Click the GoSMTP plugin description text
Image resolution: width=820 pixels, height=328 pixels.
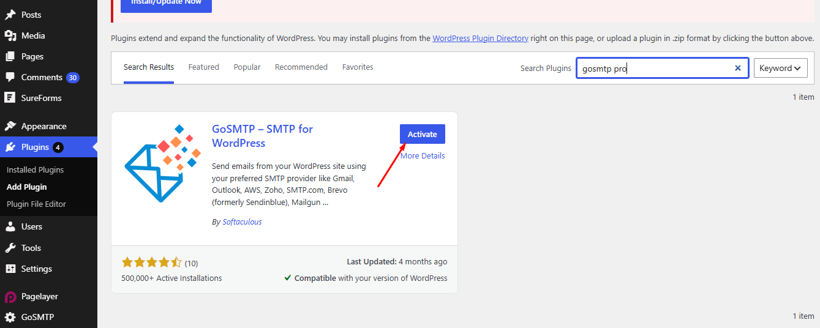click(x=289, y=184)
